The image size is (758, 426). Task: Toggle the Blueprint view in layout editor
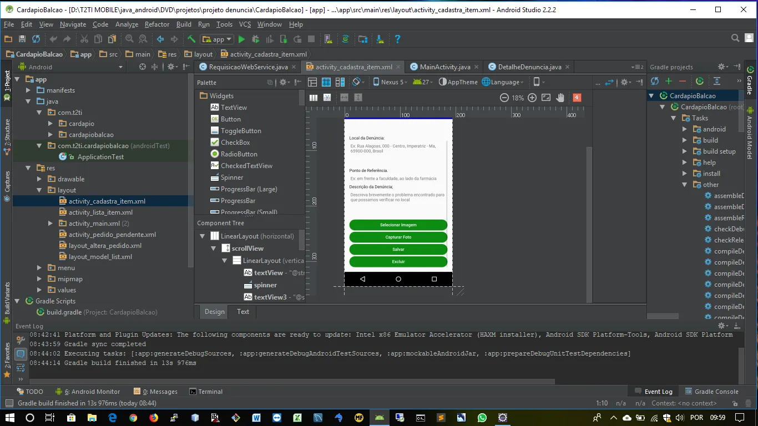point(326,82)
